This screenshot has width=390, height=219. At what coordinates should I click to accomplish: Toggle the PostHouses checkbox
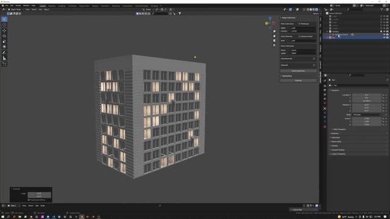[299, 24]
